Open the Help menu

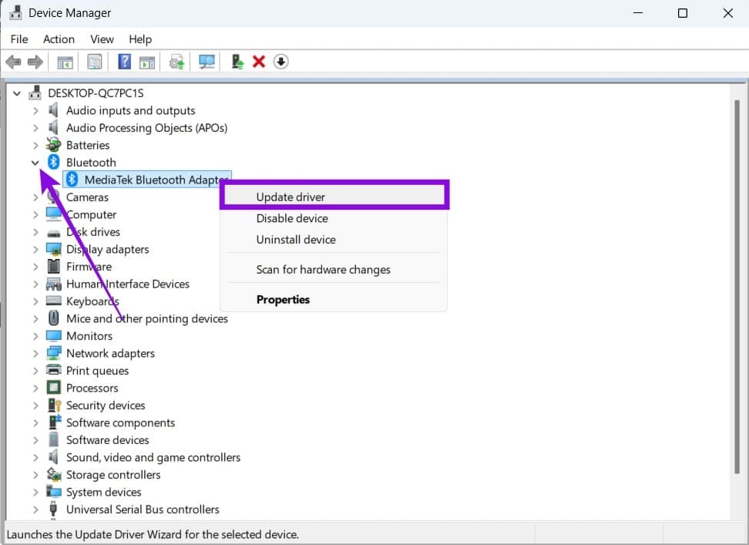(140, 39)
